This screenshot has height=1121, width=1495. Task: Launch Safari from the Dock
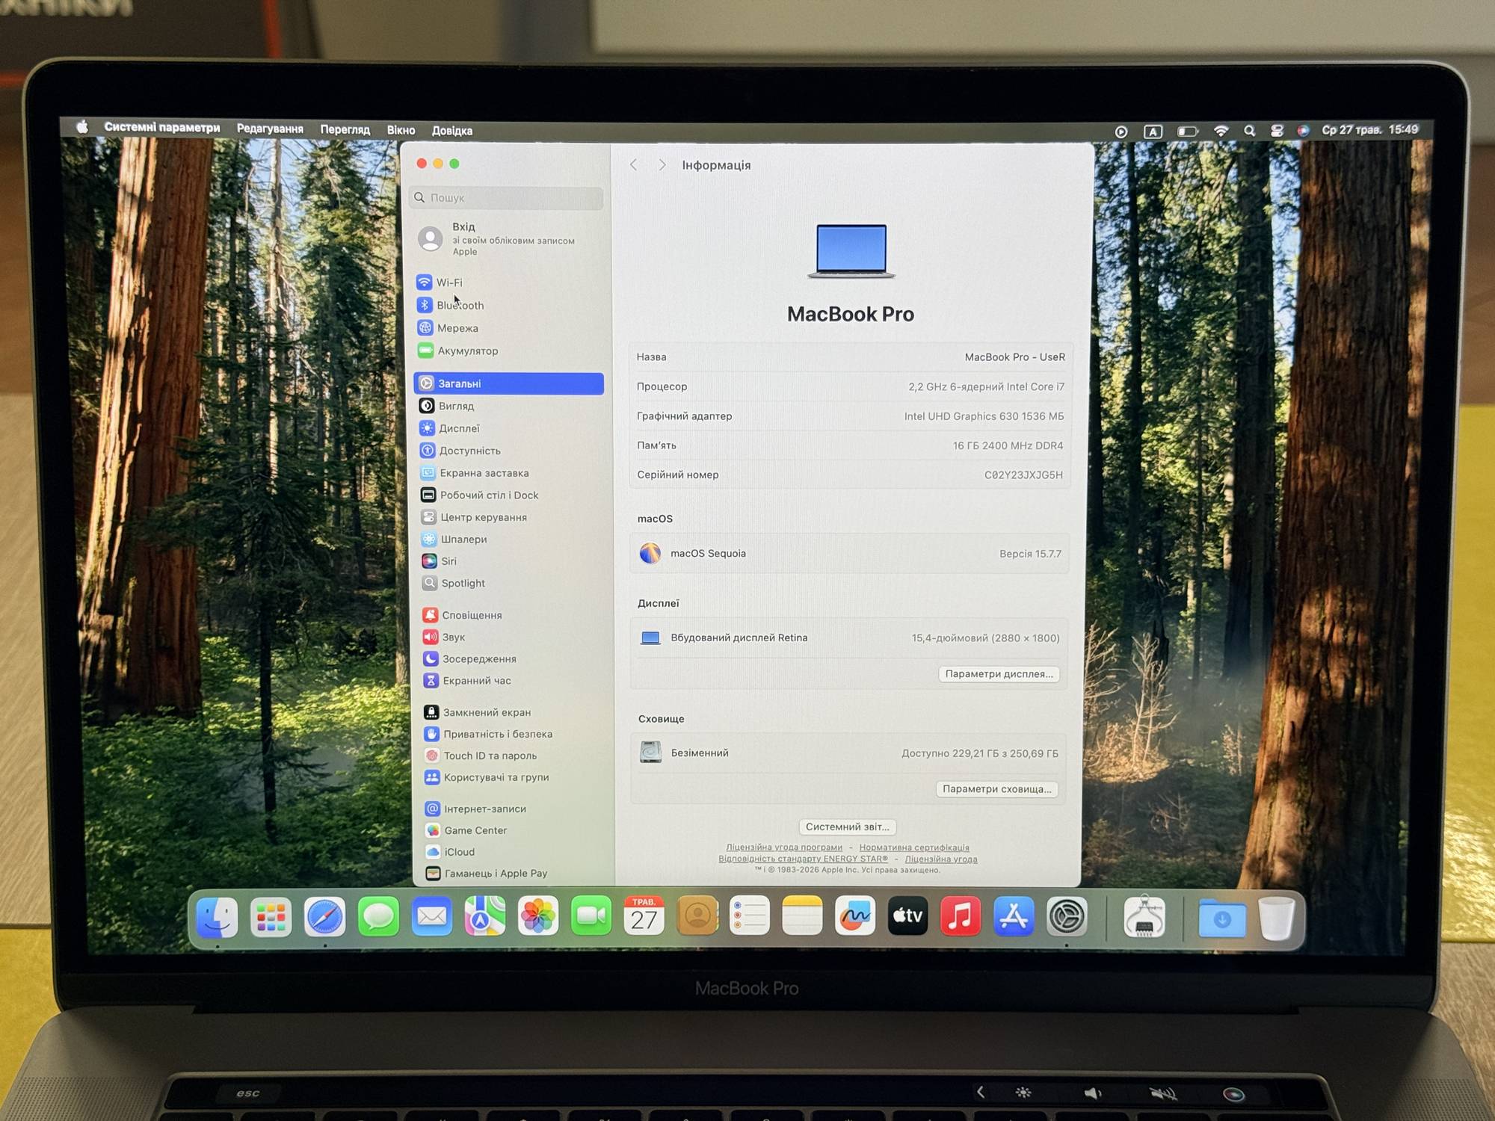324,916
